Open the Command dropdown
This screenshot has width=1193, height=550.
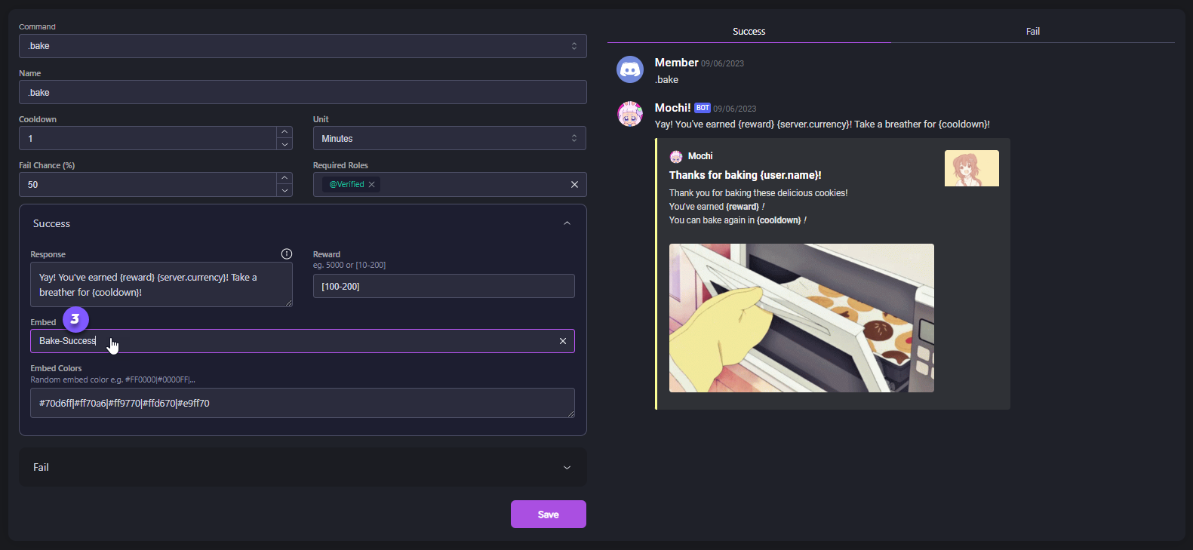tap(302, 46)
